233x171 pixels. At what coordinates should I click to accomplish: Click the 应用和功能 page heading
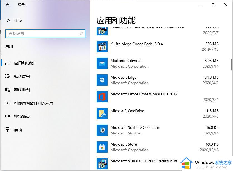click(116, 20)
